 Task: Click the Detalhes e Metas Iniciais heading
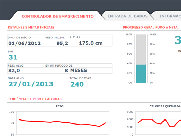[31, 27]
